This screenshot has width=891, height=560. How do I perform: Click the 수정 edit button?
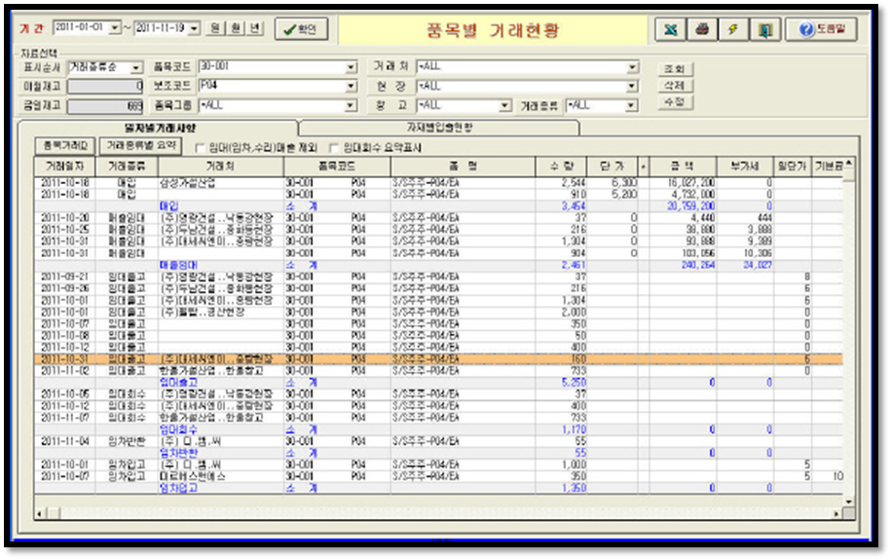click(x=675, y=103)
